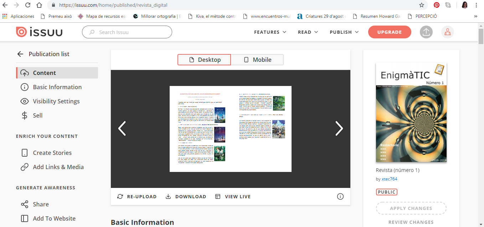Click the Issuu logo

(x=39, y=32)
